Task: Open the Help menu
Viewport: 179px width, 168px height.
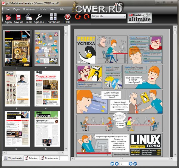Action: pos(61,9)
